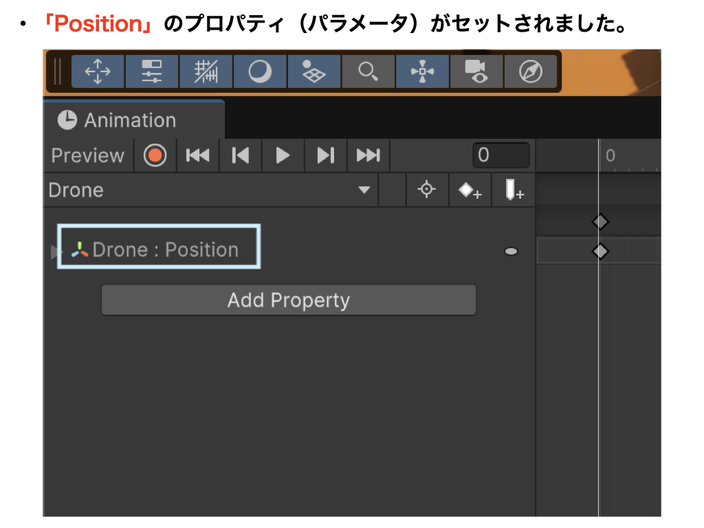Play the animation clip
Image resolution: width=704 pixels, height=528 pixels.
click(283, 155)
